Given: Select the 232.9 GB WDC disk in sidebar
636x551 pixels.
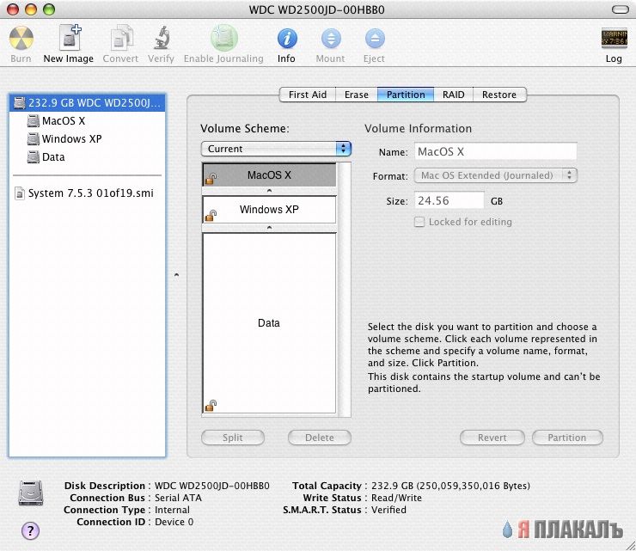Looking at the screenshot, I should 87,102.
